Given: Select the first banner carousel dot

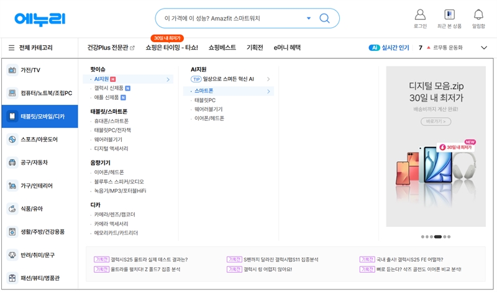Looking at the screenshot, I should (x=422, y=237).
